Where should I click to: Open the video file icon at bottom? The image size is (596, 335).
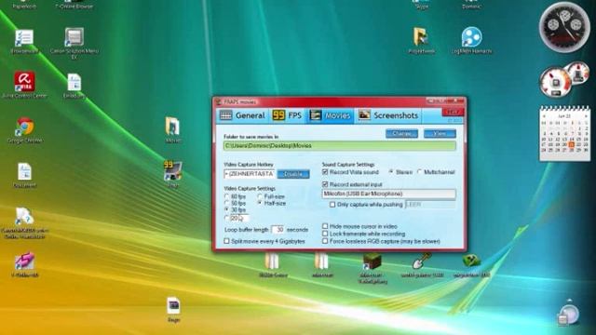click(x=173, y=306)
